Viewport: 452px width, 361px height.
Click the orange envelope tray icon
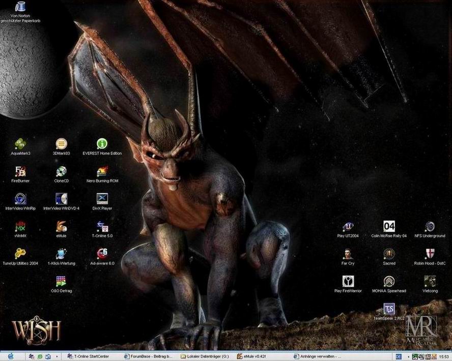point(434,357)
